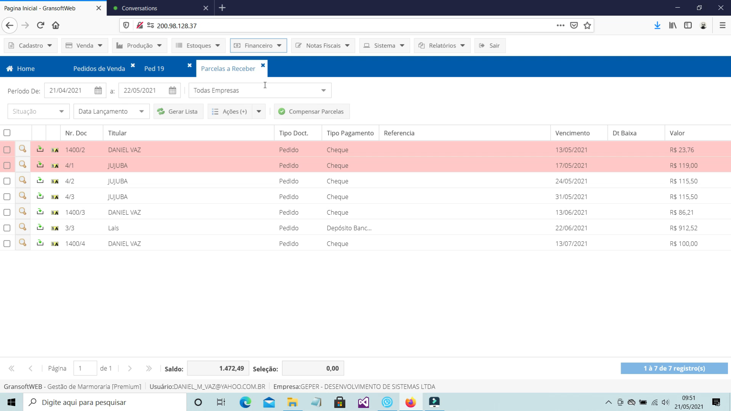
Task: Switch to the Pedidos de Venda tab
Action: coord(99,68)
